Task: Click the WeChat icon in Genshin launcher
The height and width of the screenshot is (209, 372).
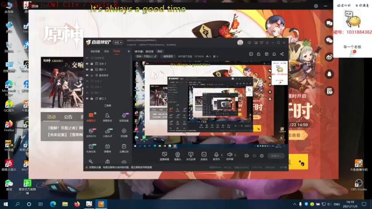Action: (x=329, y=40)
